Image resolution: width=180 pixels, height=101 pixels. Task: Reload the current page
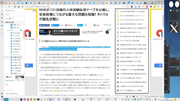[x=15, y=7]
